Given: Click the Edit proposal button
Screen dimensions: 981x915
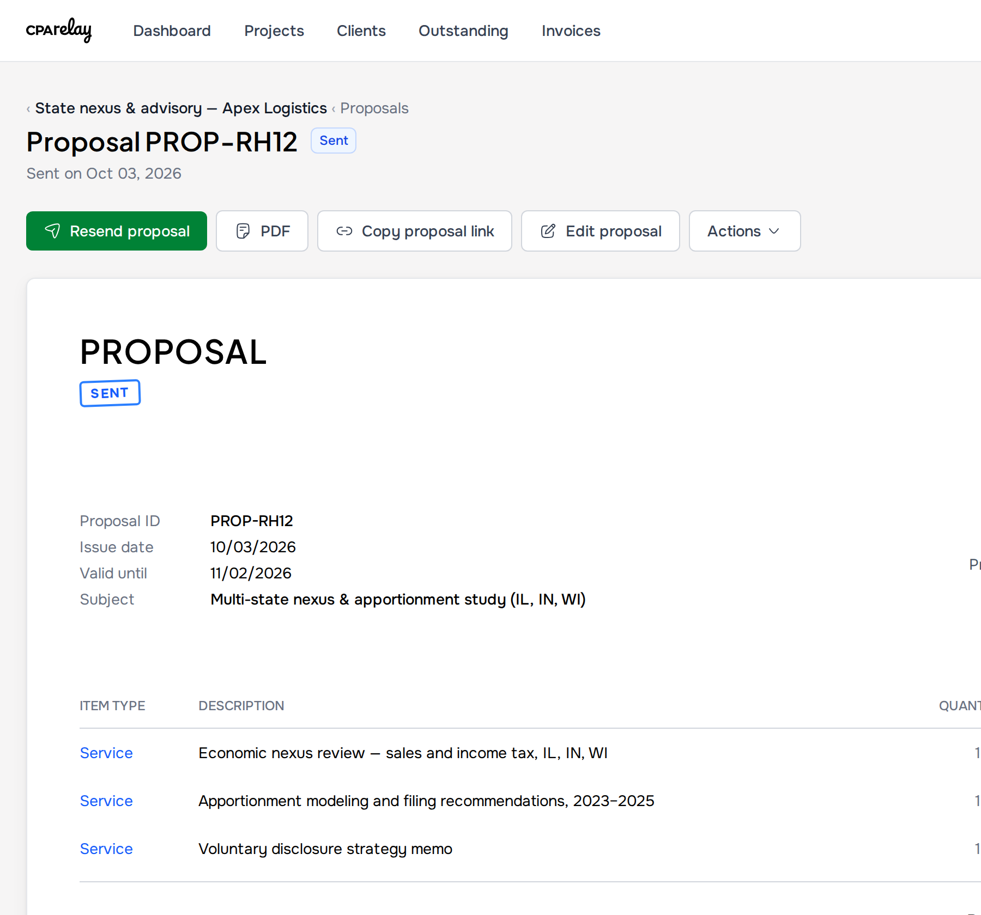Looking at the screenshot, I should click(x=601, y=231).
